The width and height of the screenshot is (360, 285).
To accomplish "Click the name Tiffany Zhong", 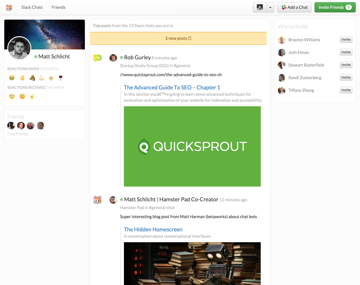I will (x=301, y=90).
